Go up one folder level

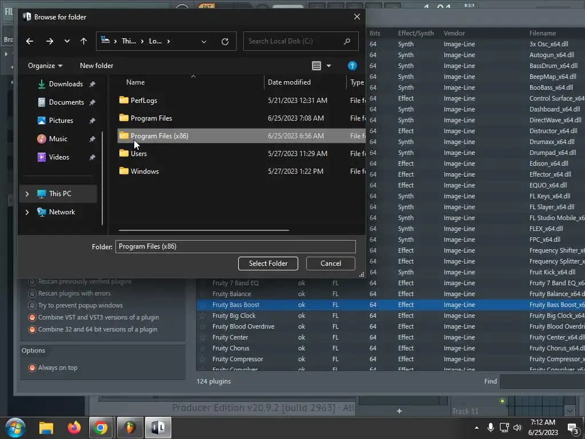(x=83, y=41)
